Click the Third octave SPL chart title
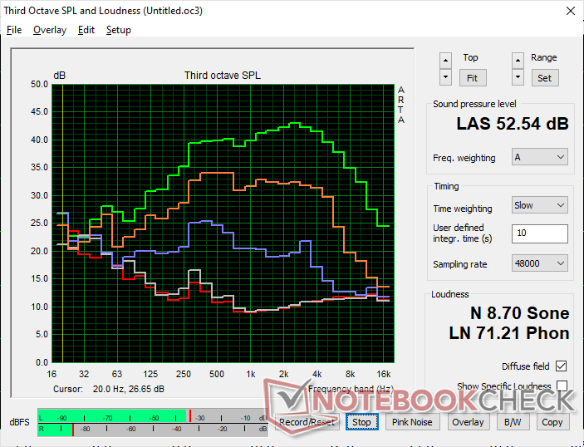 click(x=223, y=76)
